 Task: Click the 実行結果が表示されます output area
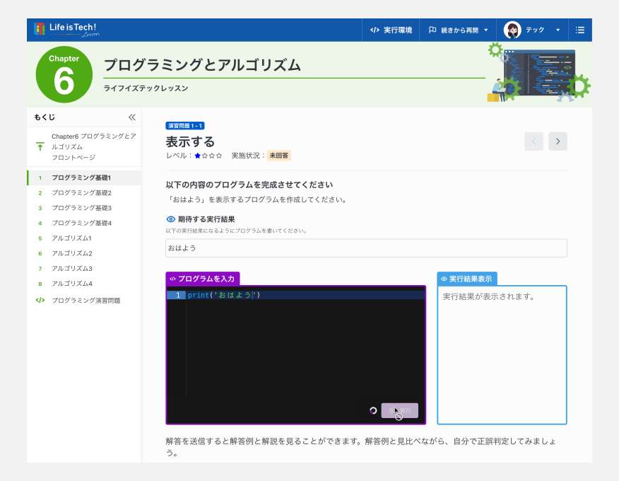[x=502, y=355]
